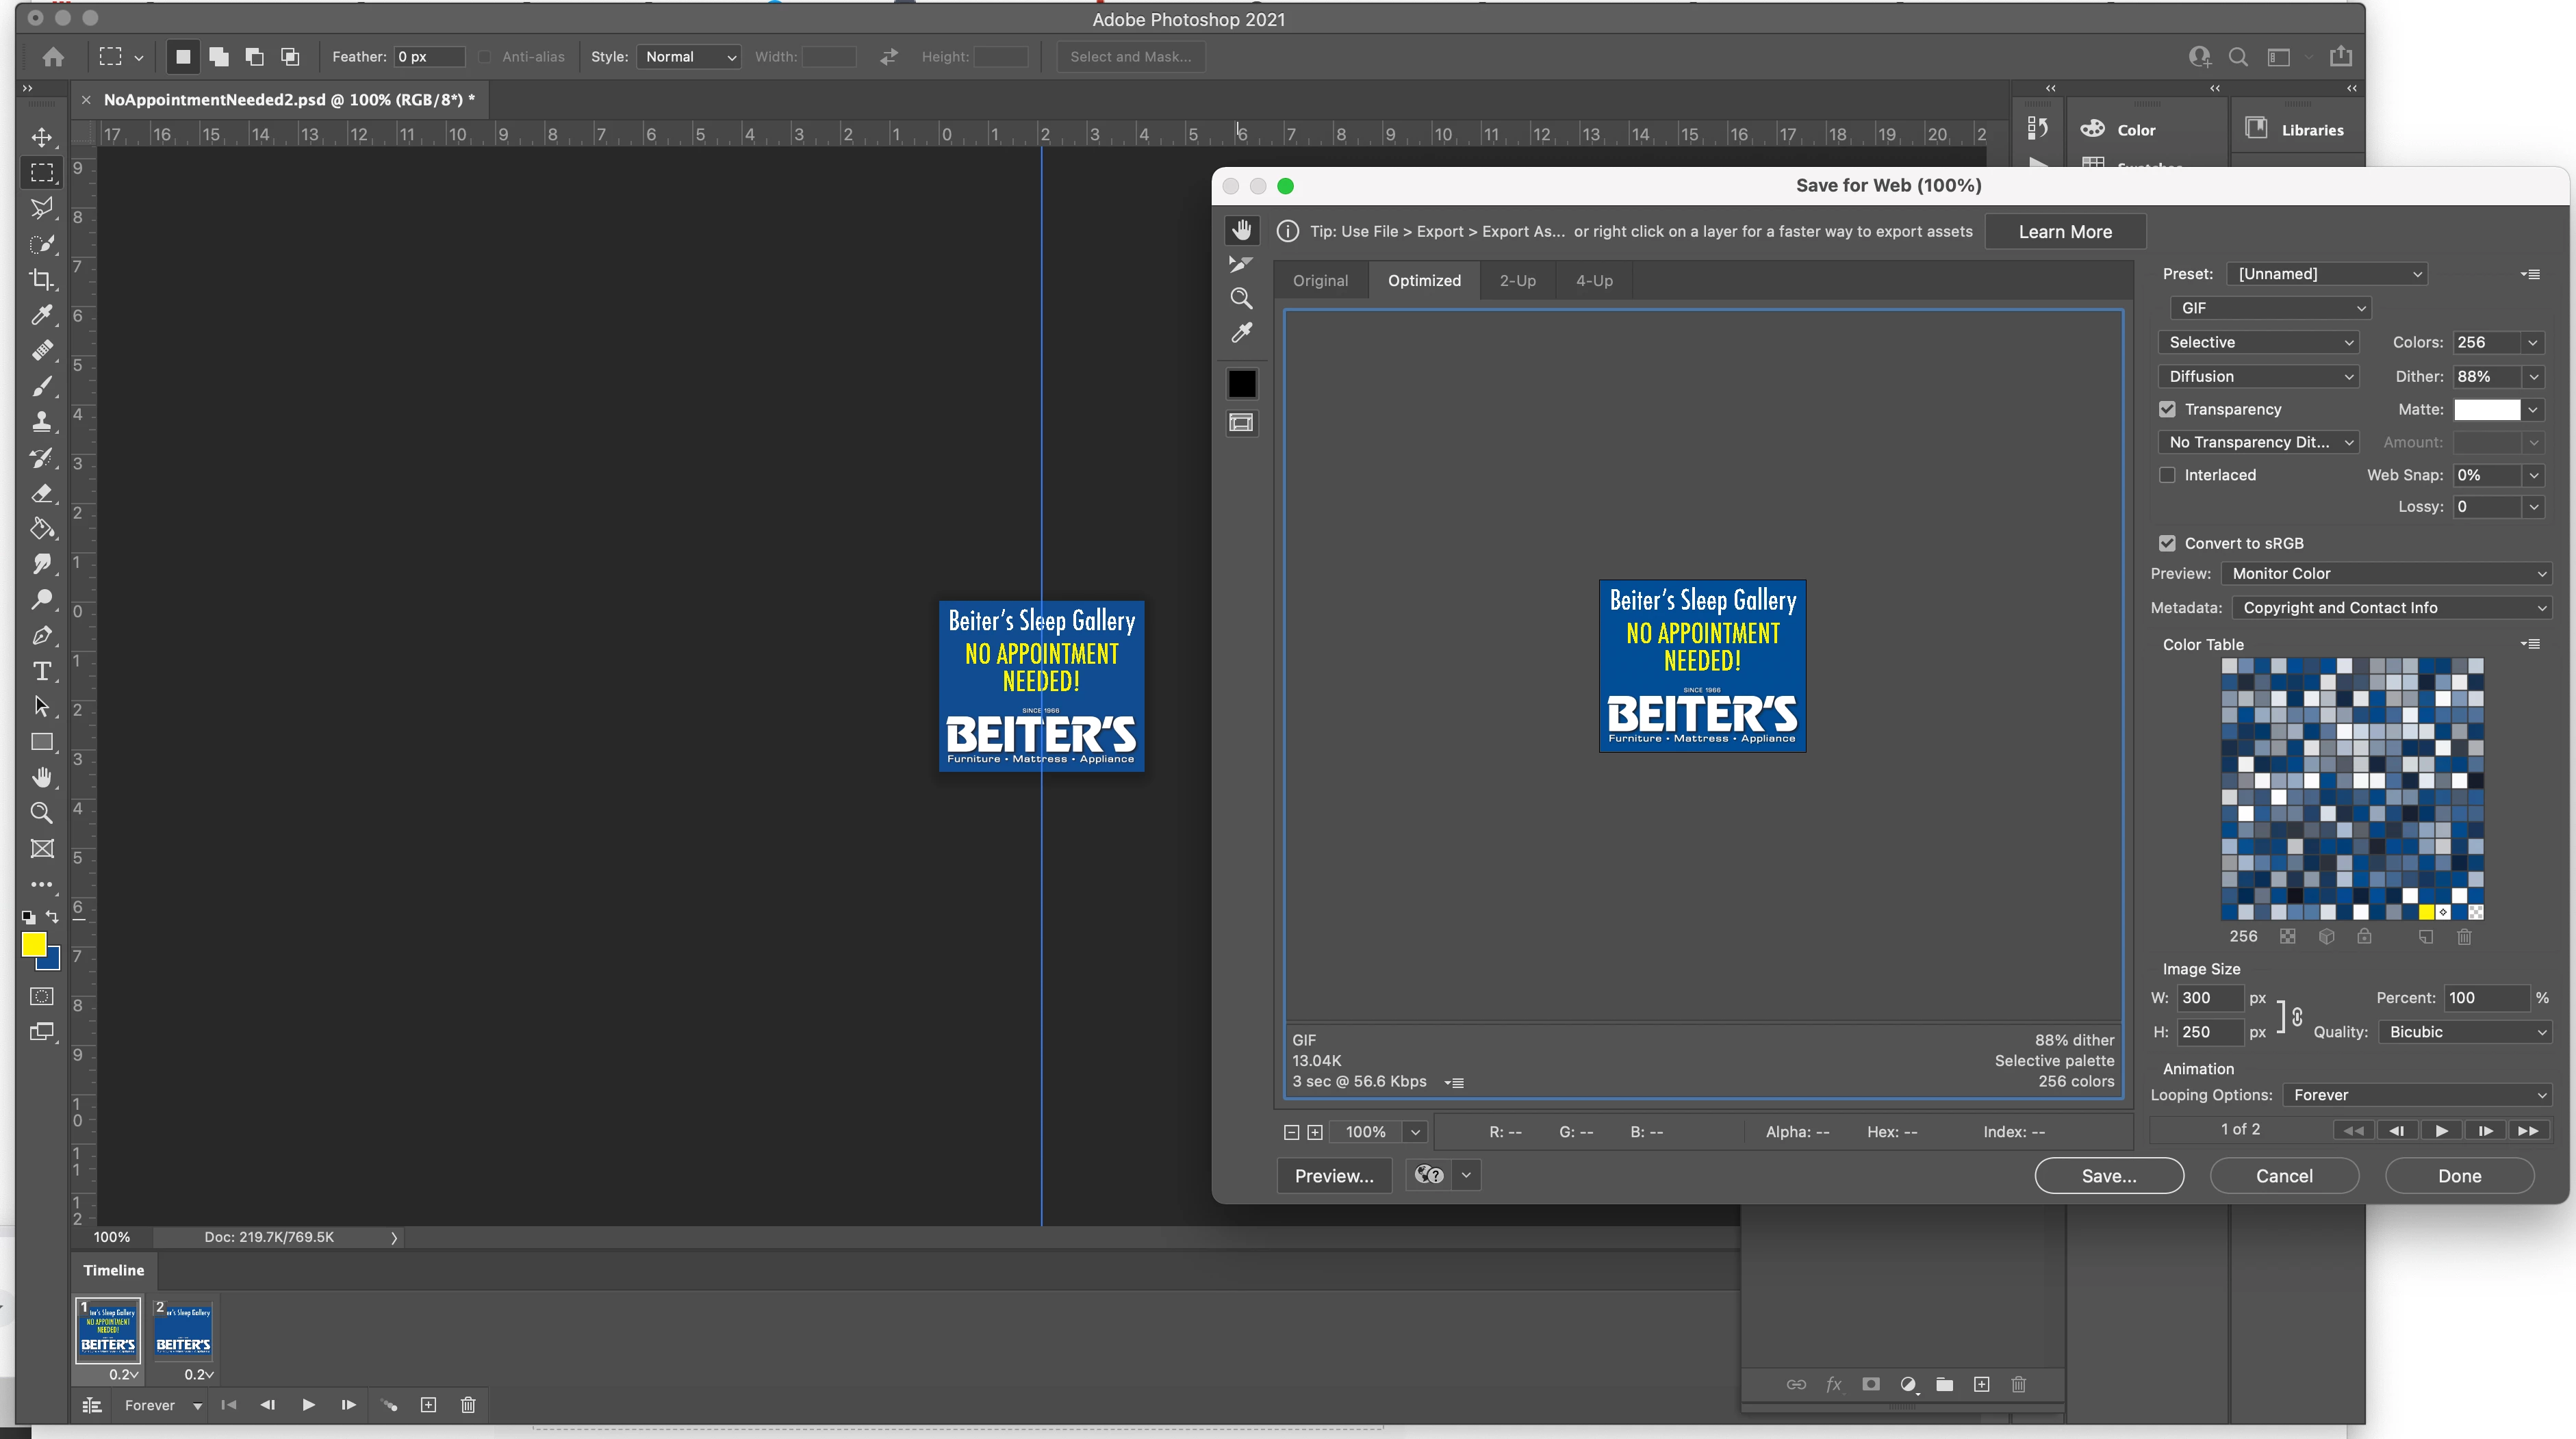Play the animation in Timeline panel

(x=308, y=1405)
